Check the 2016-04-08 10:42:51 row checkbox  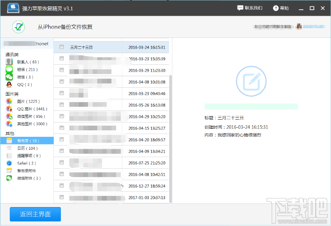62,174
